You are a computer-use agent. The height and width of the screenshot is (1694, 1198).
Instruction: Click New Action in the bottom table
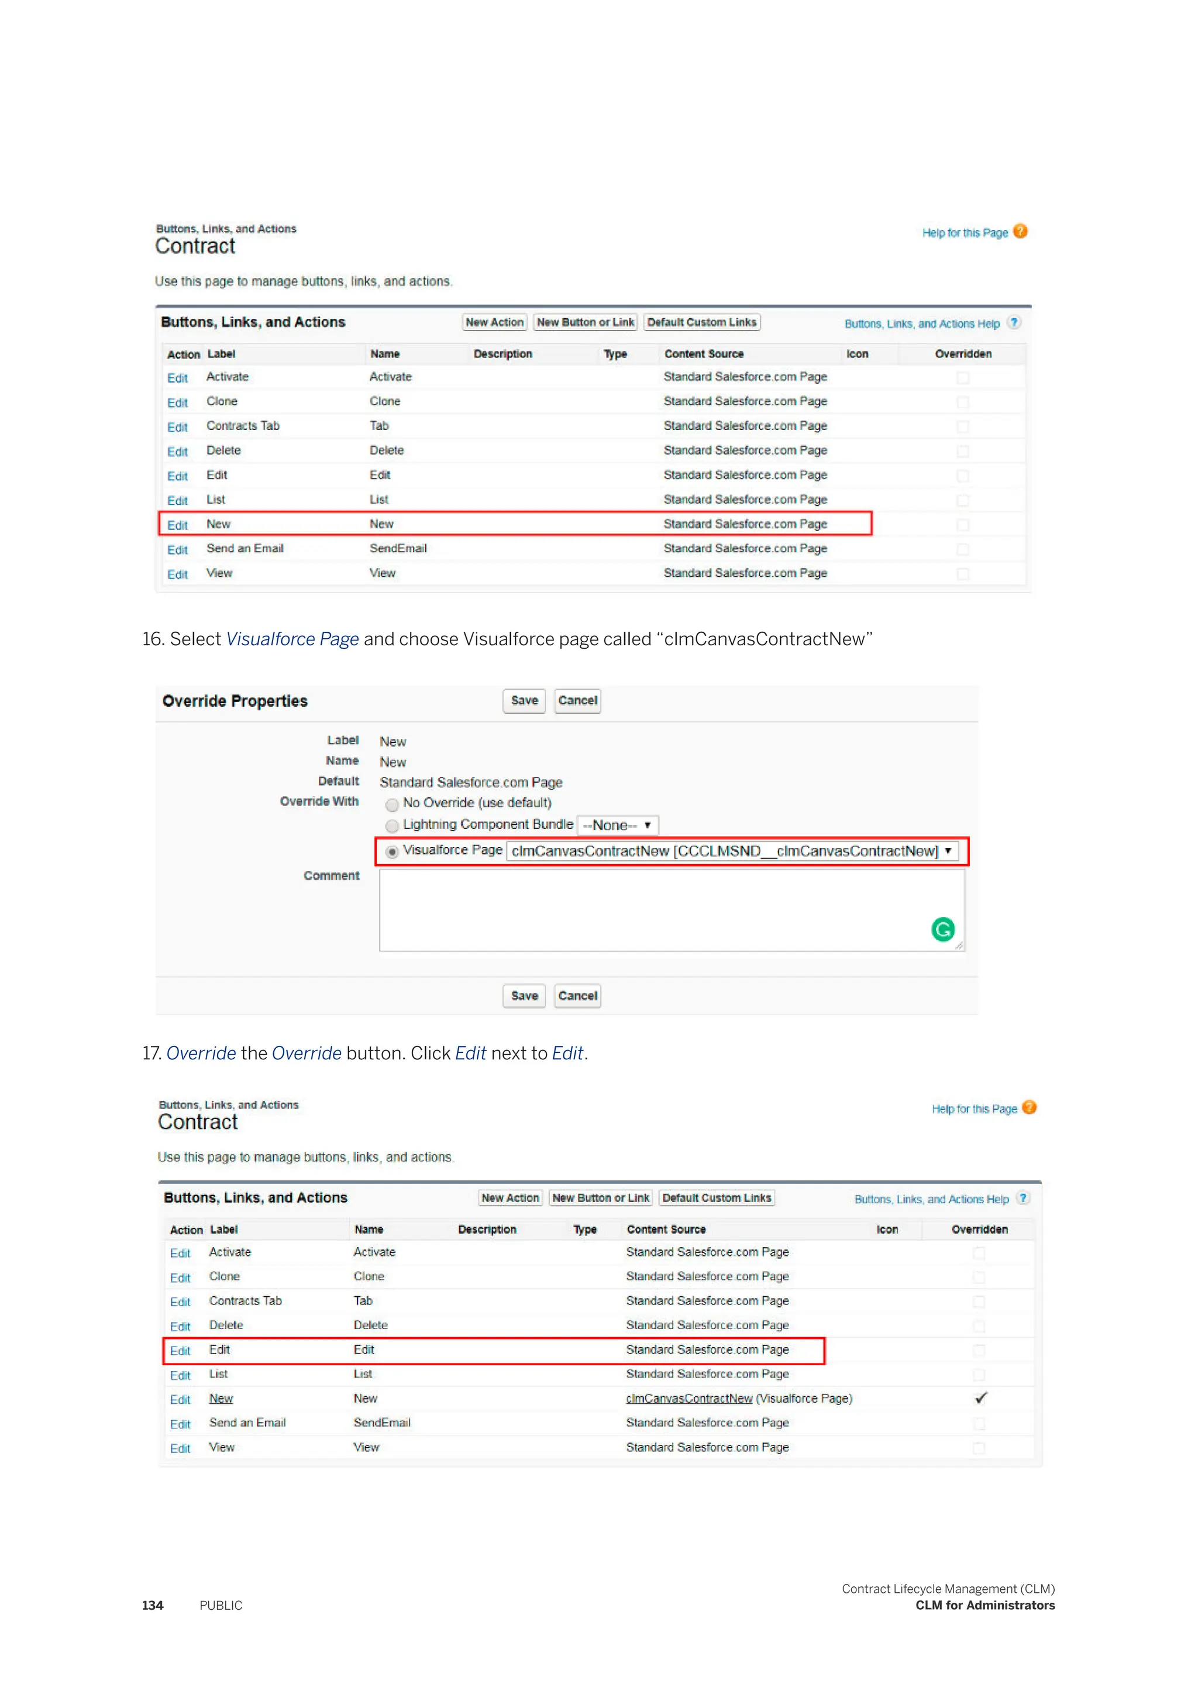click(x=510, y=1197)
